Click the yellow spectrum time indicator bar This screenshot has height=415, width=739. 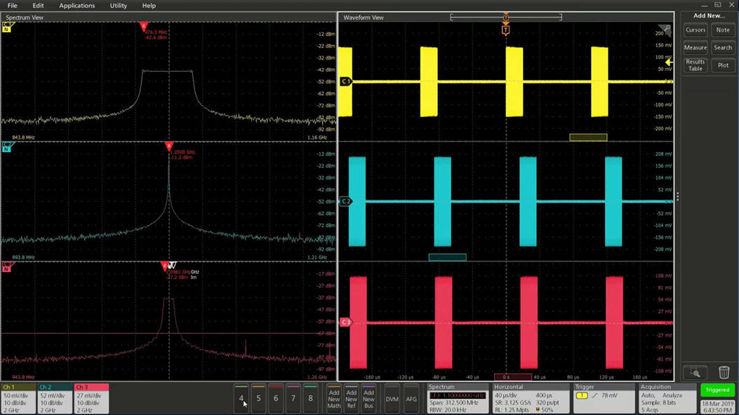click(x=588, y=137)
